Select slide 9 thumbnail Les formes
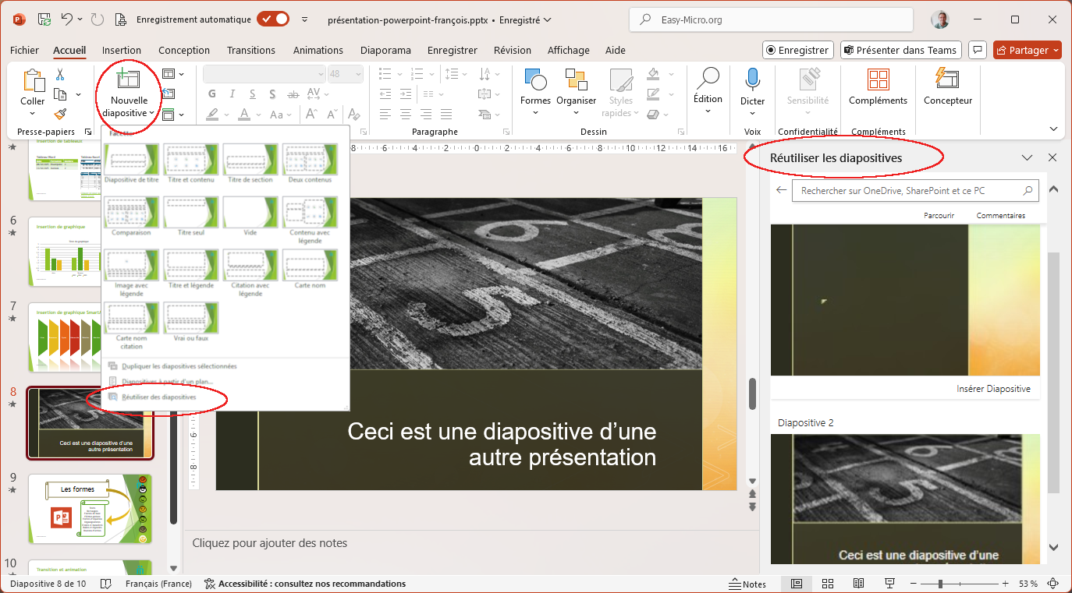1072x593 pixels. tap(91, 508)
